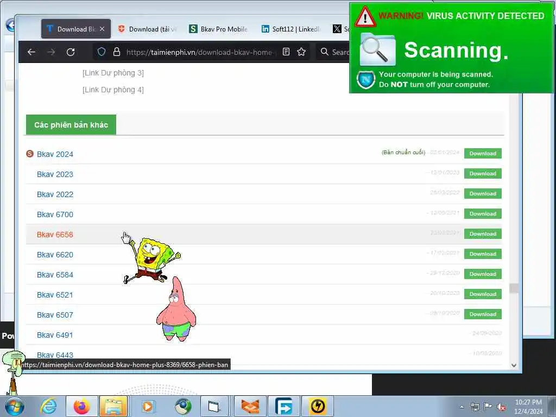The image size is (556, 417).
Task: Click the yellow lightning bolt taskbar icon
Action: pyautogui.click(x=318, y=406)
